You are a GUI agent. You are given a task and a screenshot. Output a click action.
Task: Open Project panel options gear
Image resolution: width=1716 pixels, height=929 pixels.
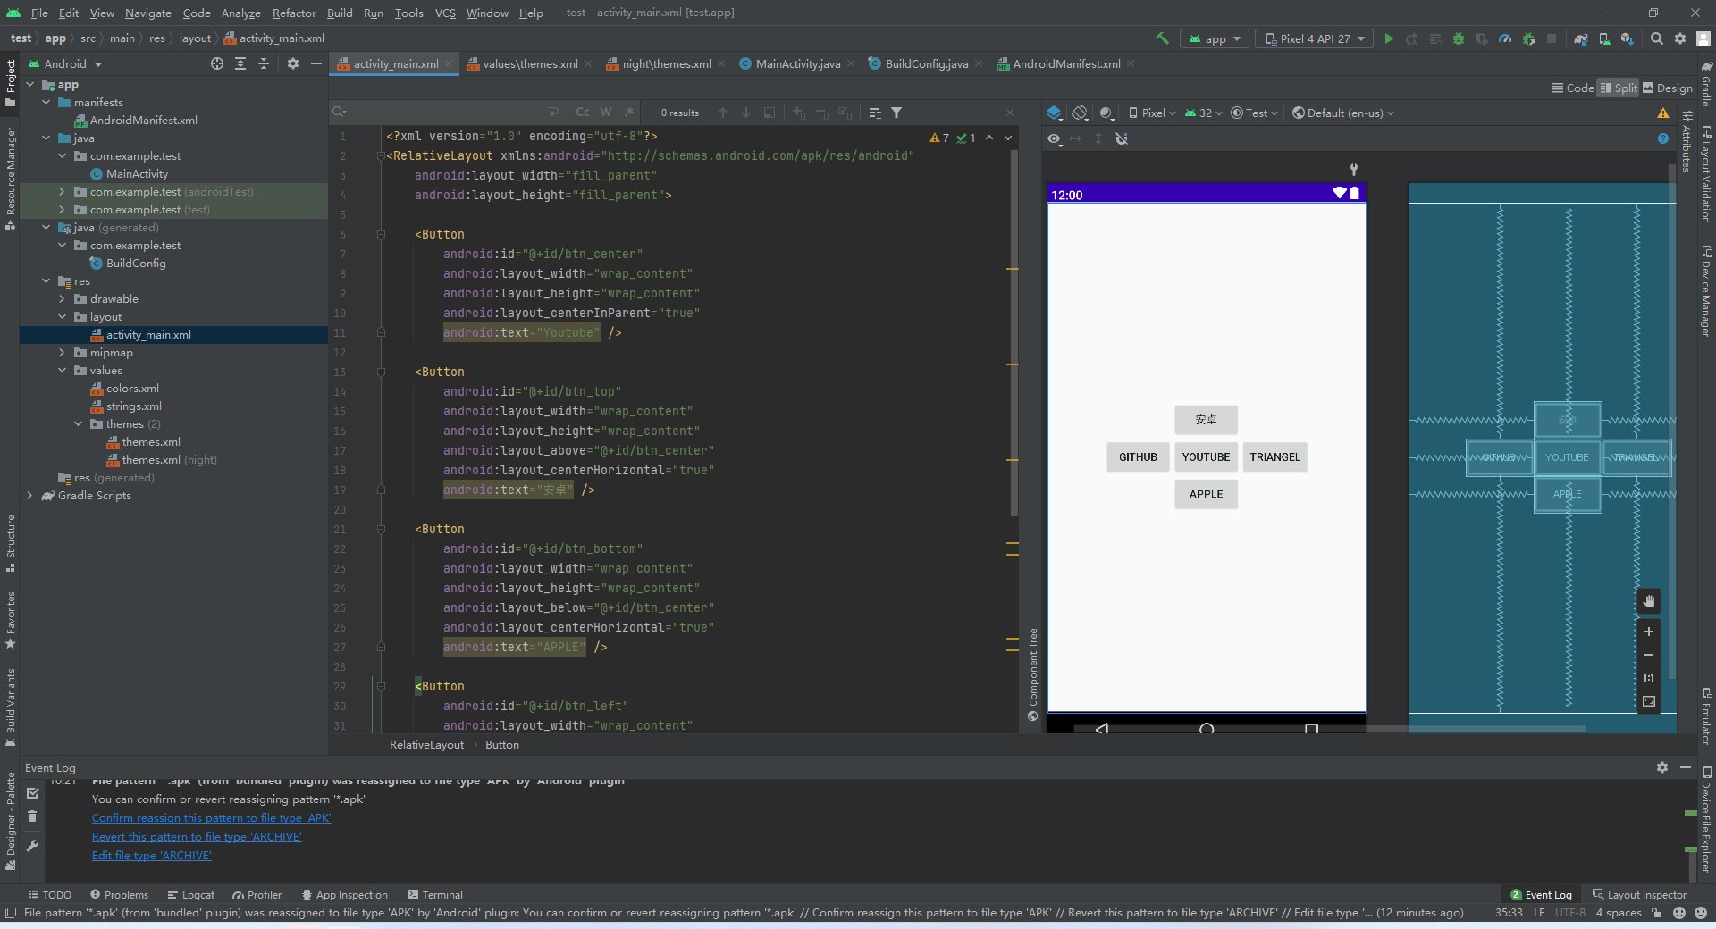click(x=293, y=63)
